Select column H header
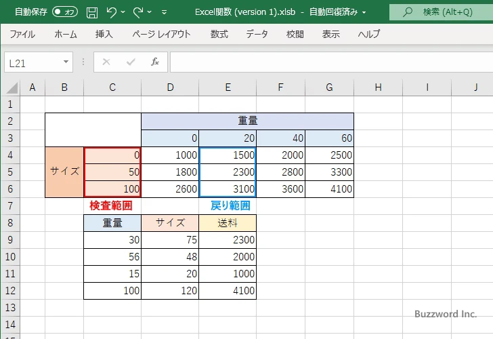Screen dimensions: 493x339 click(379, 87)
